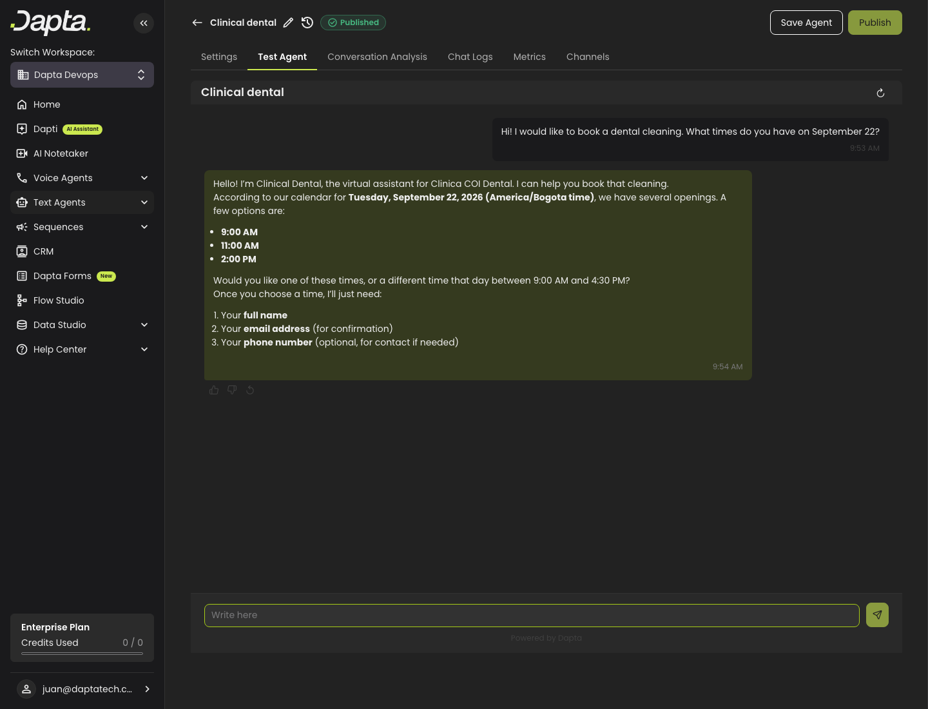Screen dimensions: 928x709
Task: Reset the chat with the refresh icon
Action: coord(880,93)
